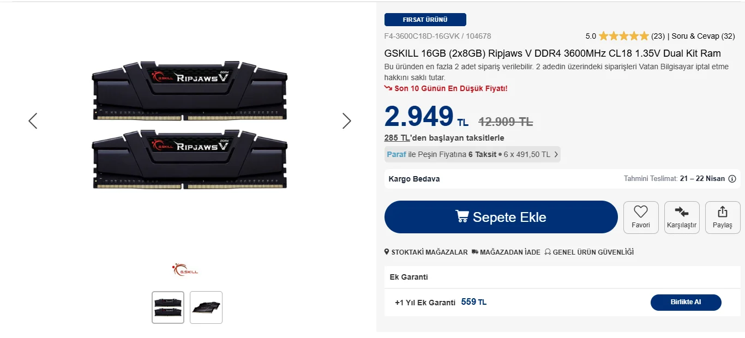745x338 pixels.
Task: Click the G.SKILL brand logo
Action: click(185, 269)
